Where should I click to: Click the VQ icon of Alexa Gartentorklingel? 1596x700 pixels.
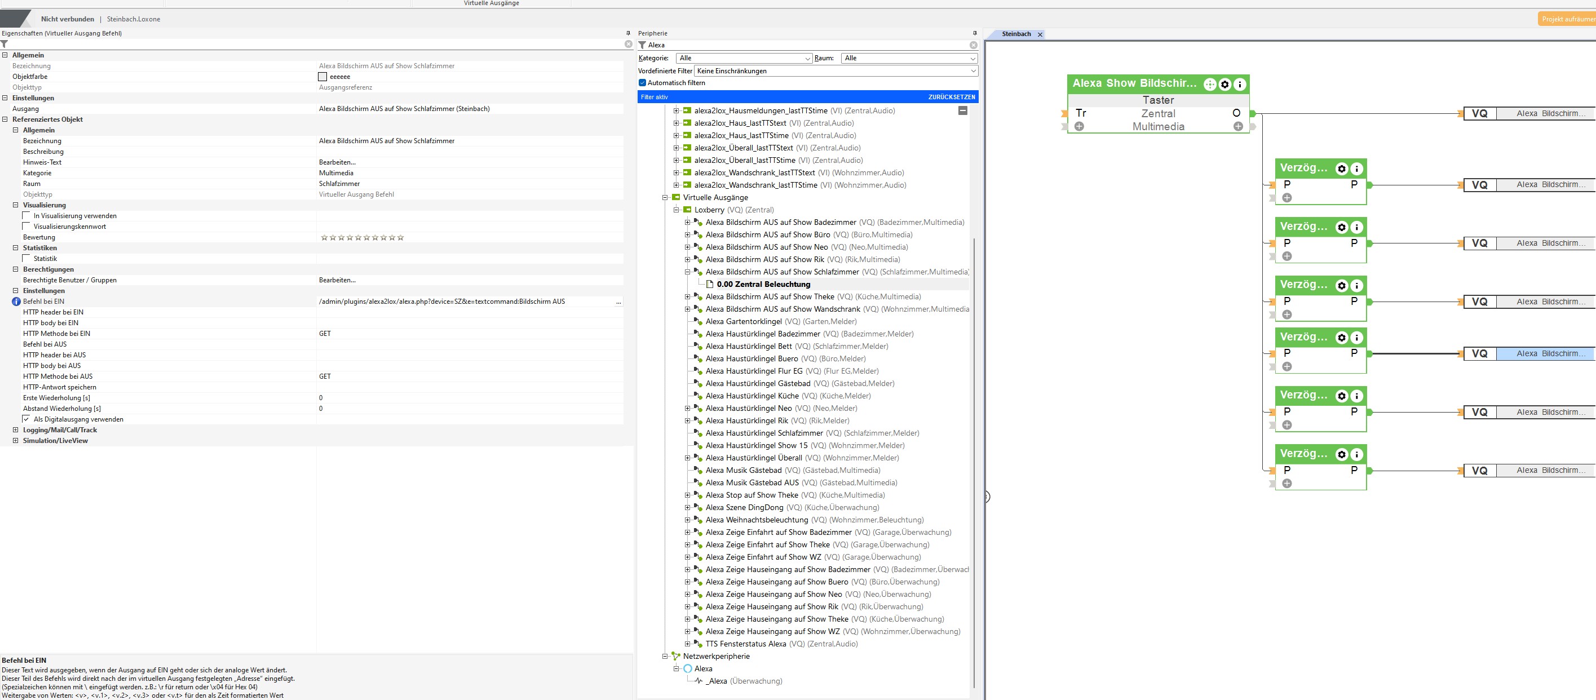[698, 321]
